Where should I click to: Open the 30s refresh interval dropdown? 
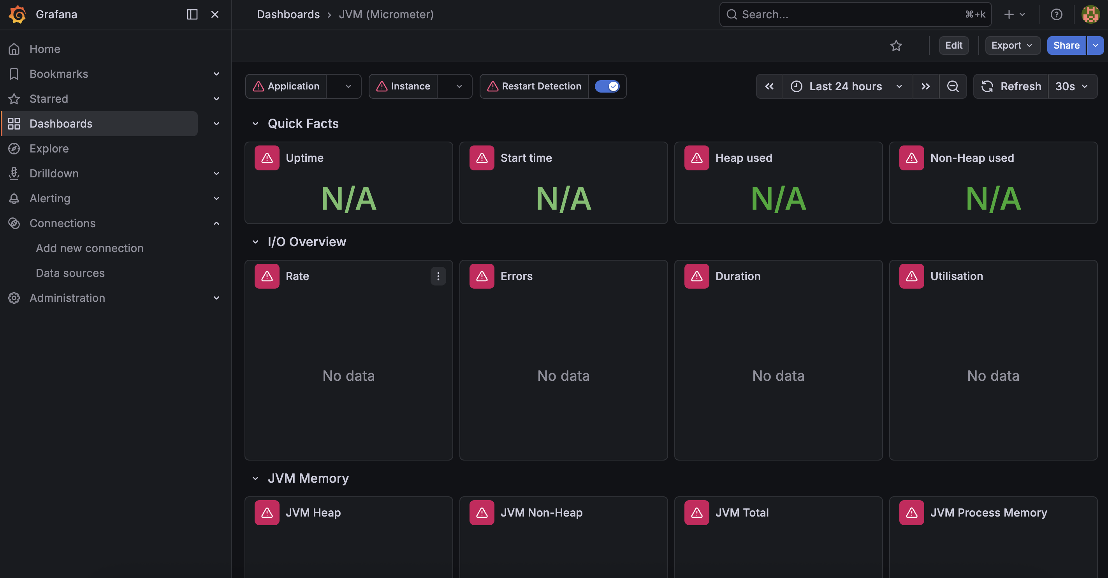[1072, 86]
